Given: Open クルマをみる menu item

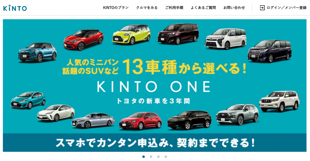Looking at the screenshot, I should (x=147, y=8).
